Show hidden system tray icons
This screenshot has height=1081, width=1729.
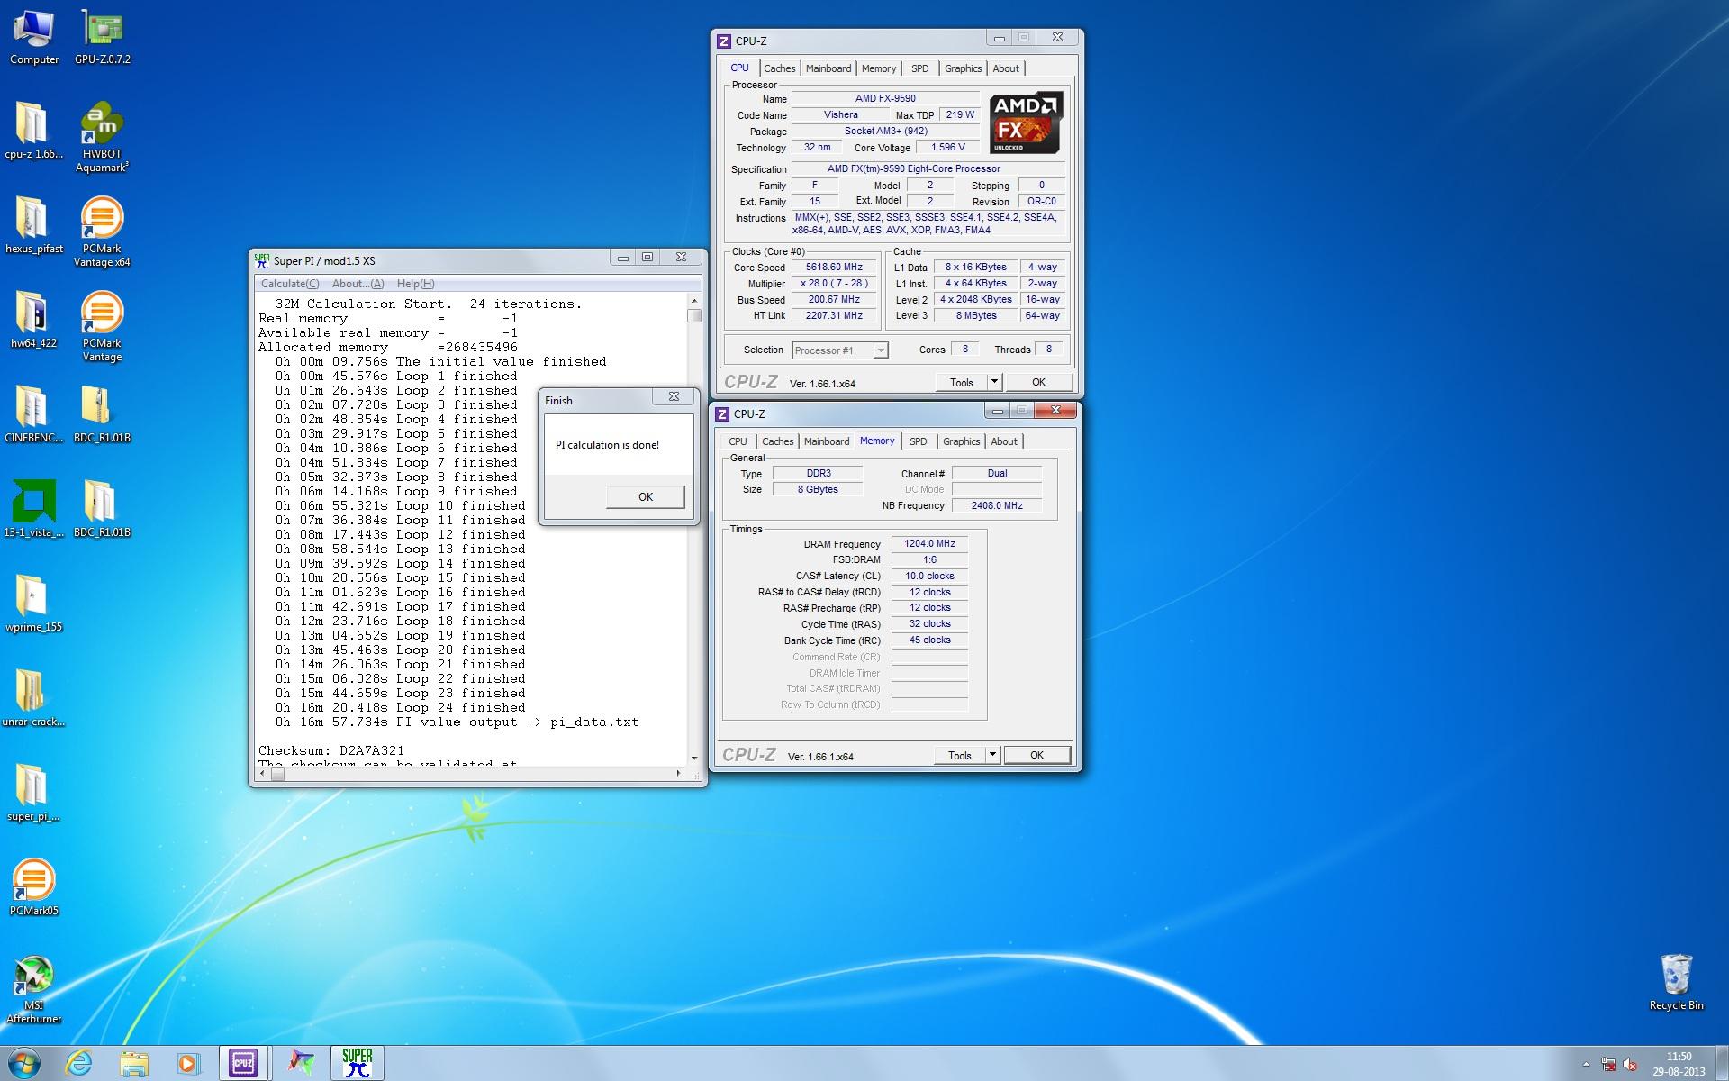click(1586, 1065)
